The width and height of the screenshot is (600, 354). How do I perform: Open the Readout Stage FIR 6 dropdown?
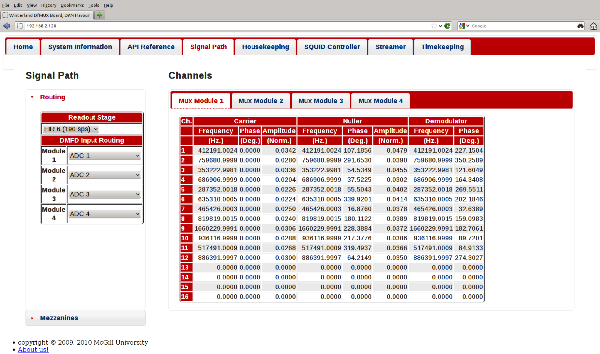point(70,129)
